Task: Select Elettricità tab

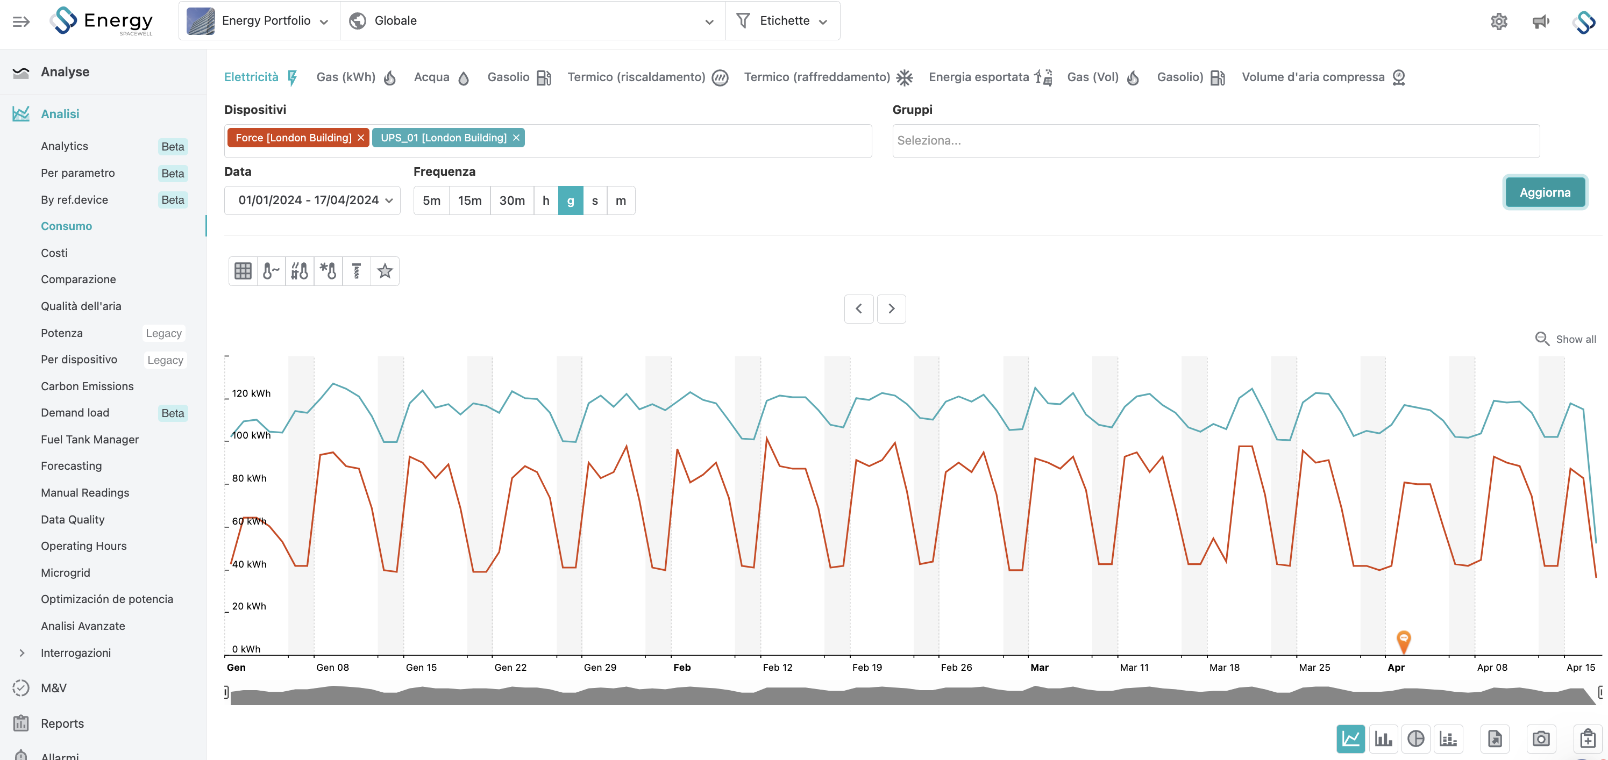Action: [x=260, y=77]
